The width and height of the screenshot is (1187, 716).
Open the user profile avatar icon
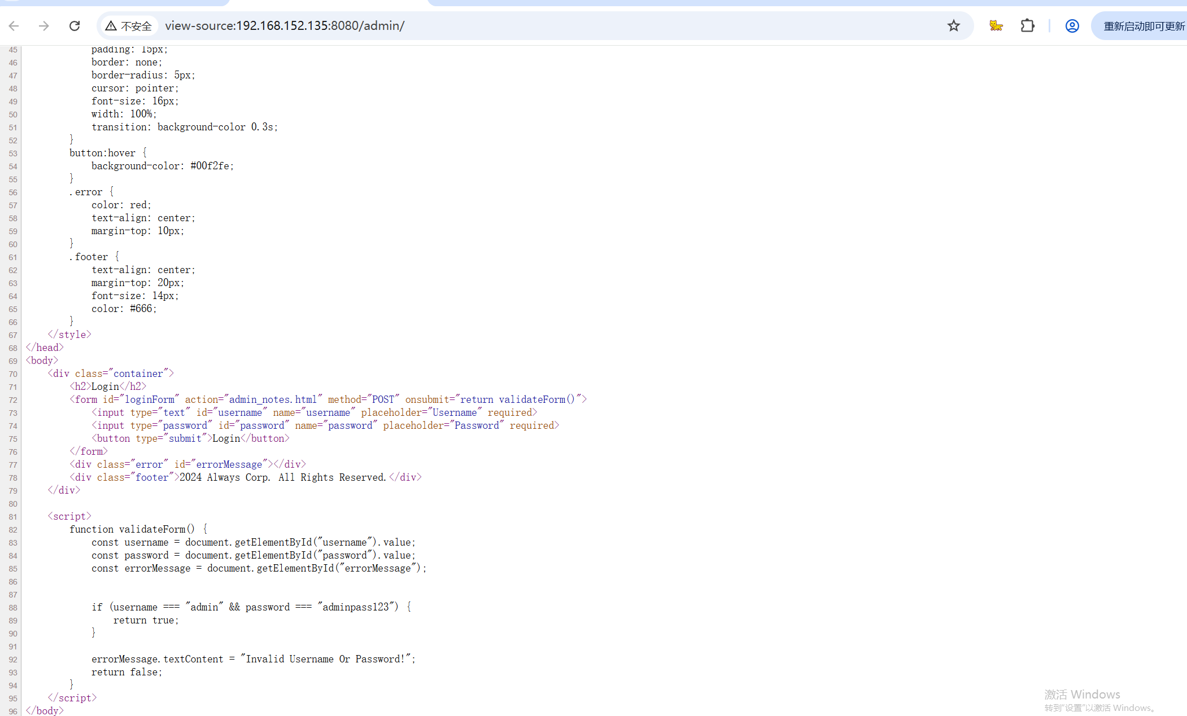(x=1072, y=26)
